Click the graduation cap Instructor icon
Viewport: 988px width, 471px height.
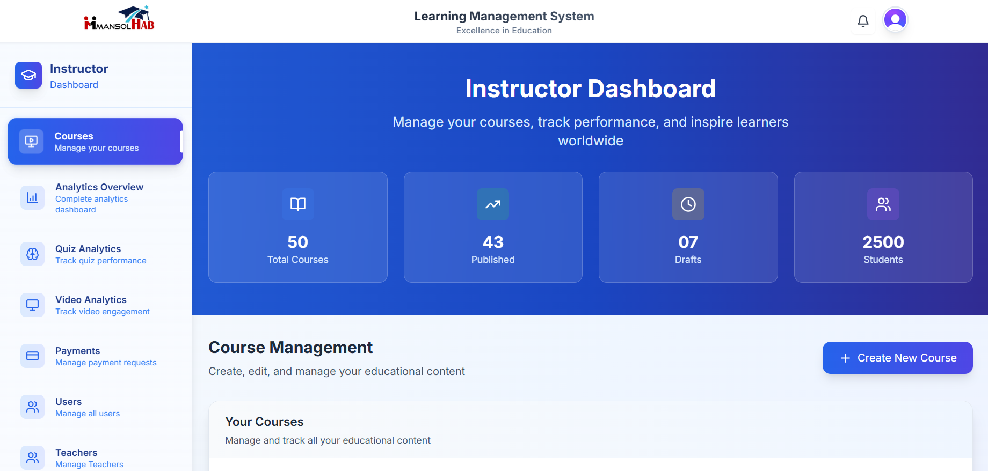coord(28,75)
